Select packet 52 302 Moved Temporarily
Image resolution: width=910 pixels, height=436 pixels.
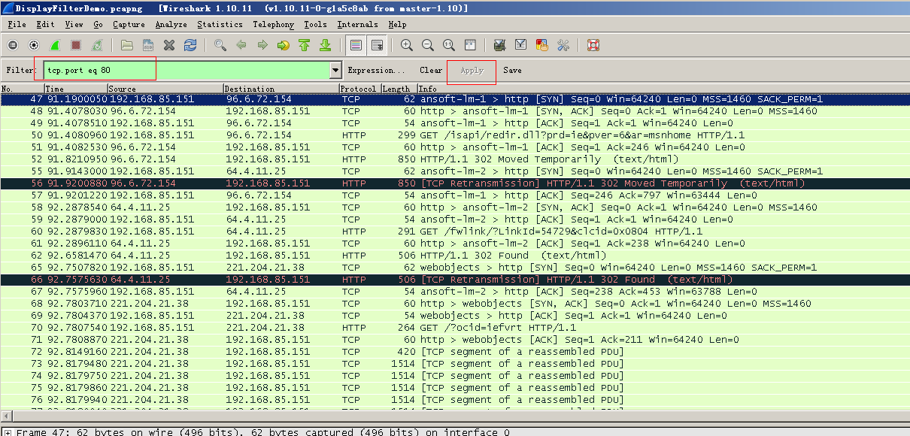[455, 159]
